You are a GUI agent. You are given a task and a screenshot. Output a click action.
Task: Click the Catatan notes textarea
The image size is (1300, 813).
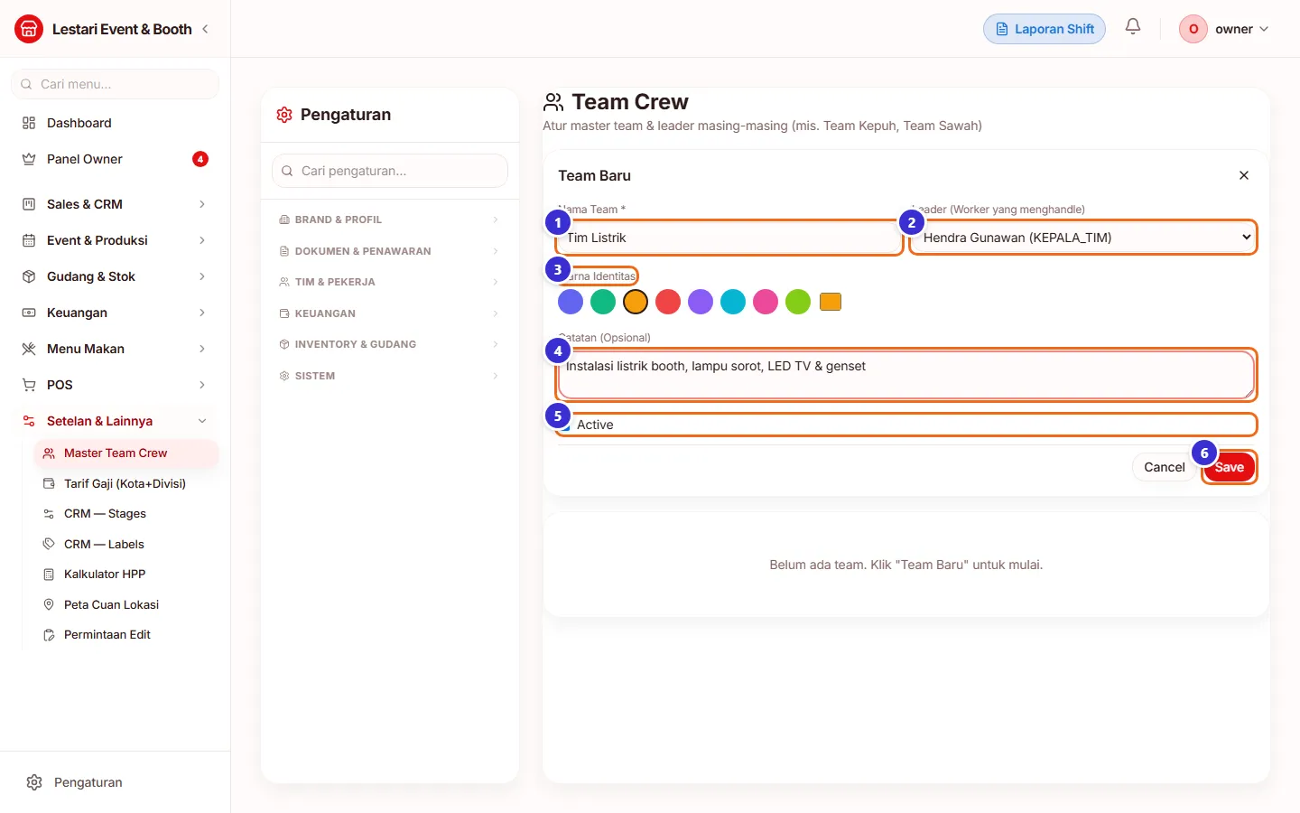click(906, 374)
